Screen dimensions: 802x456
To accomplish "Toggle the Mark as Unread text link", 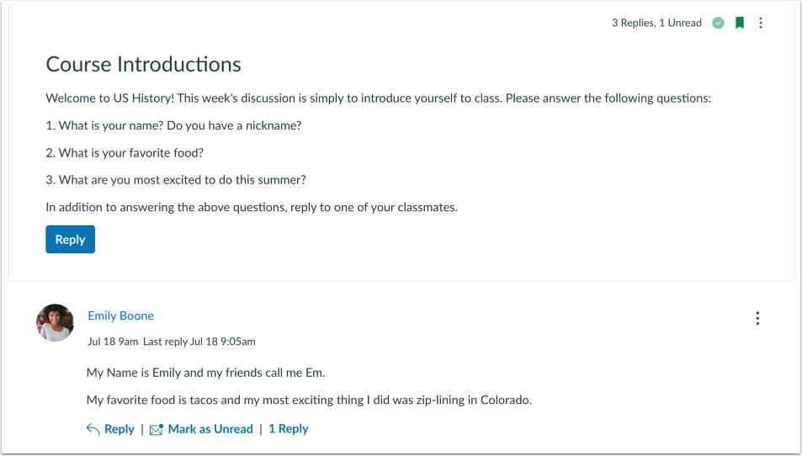I will (x=210, y=429).
